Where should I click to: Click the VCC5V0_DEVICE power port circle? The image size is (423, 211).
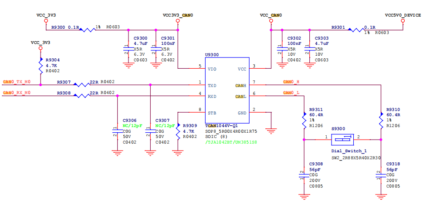[403, 21]
